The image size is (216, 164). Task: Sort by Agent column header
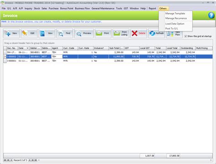[x=57, y=48]
